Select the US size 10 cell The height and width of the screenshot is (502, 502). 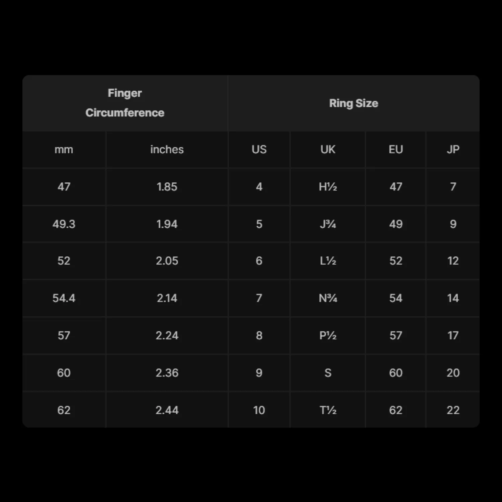[259, 410]
